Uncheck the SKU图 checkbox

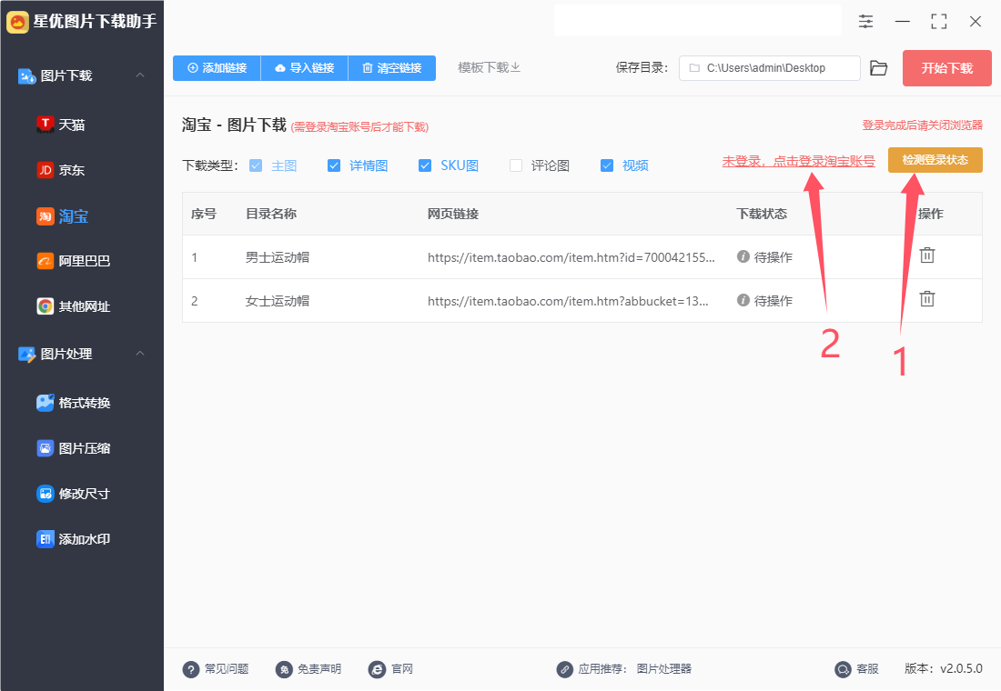(x=425, y=165)
